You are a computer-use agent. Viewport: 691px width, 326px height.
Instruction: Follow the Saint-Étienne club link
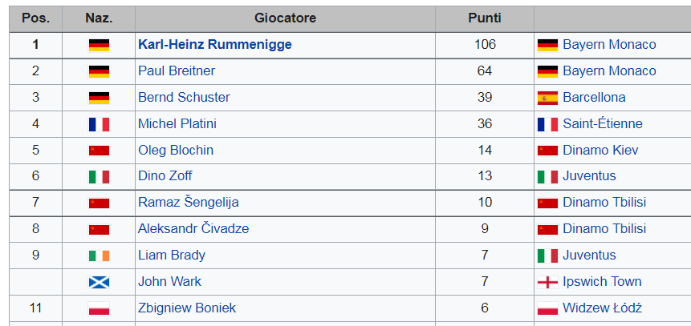pos(603,123)
